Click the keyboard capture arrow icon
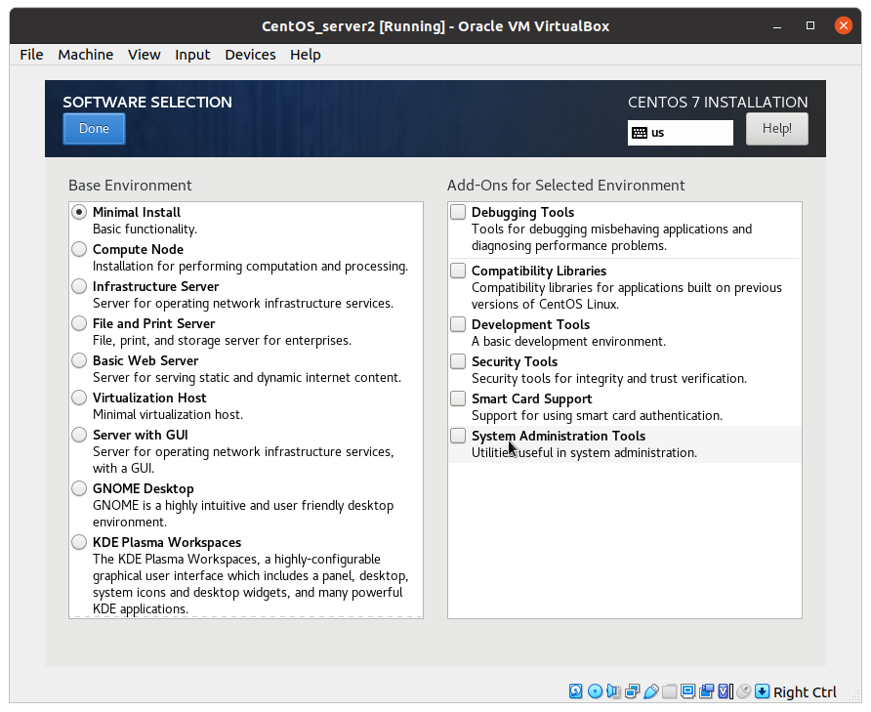The width and height of the screenshot is (871, 712). point(762,691)
